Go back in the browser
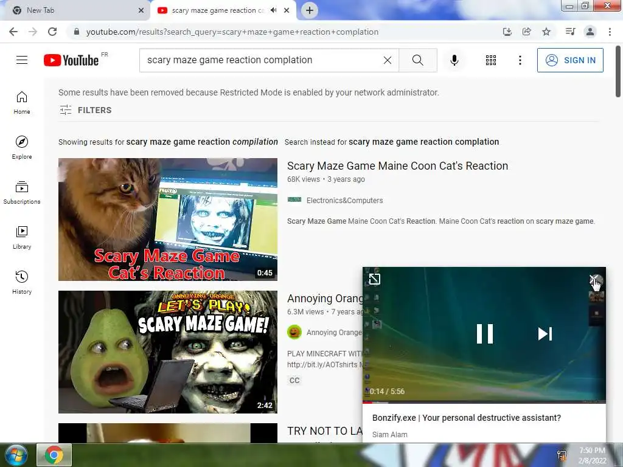 coord(13,32)
